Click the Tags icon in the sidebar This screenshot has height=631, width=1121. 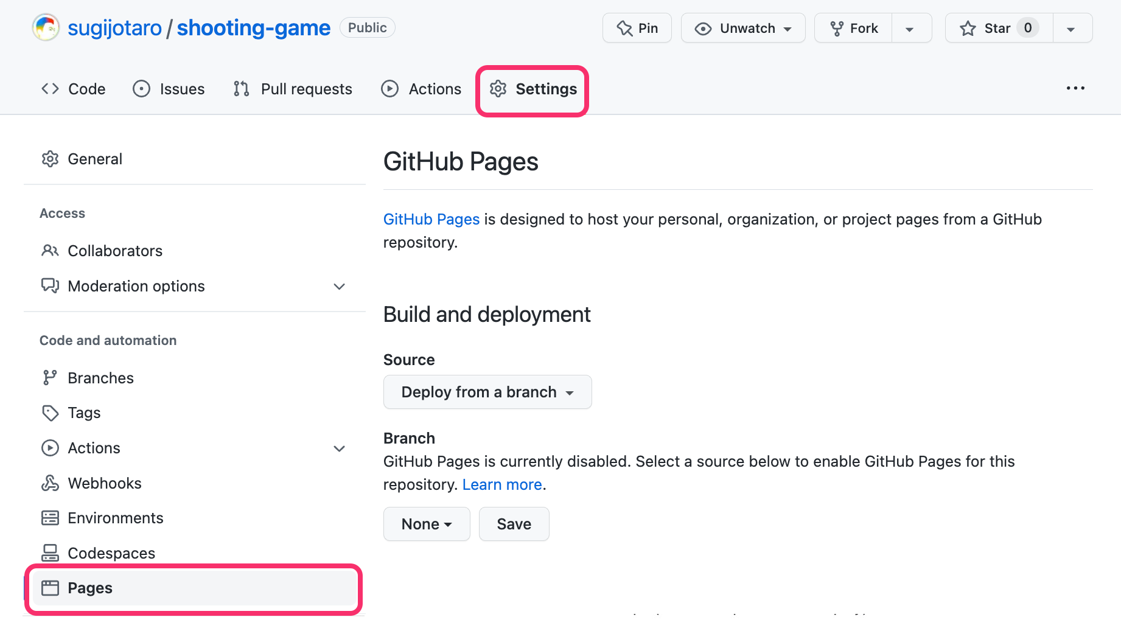[x=50, y=413]
